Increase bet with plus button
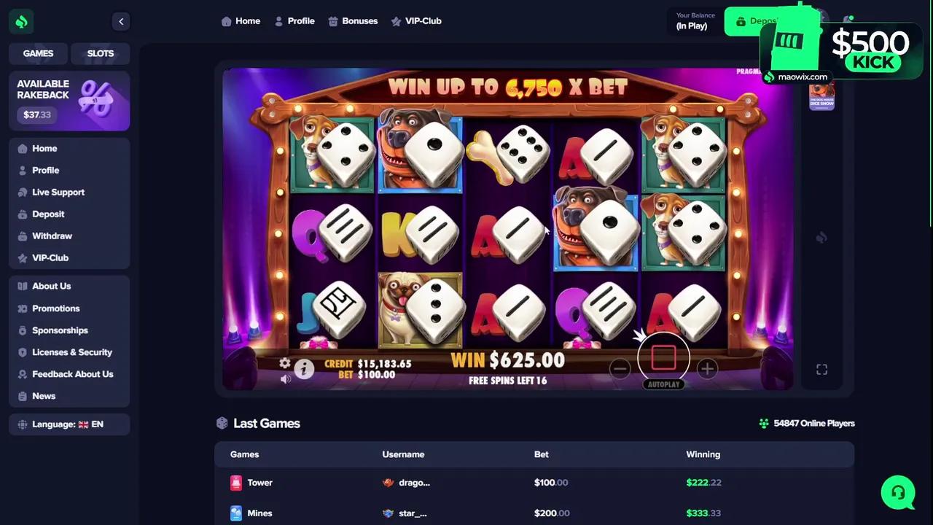Viewport: 933px width, 525px height. [x=707, y=369]
